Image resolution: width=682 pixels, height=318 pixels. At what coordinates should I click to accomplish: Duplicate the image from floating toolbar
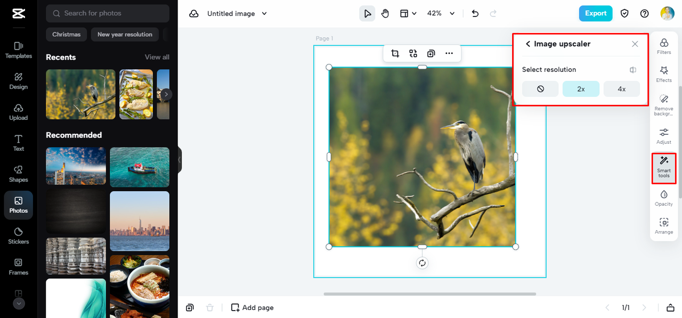[x=431, y=53]
